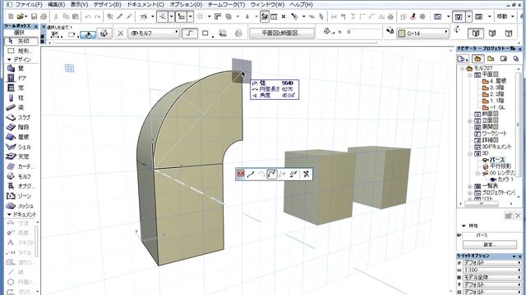Image resolution: width=526 pixels, height=295 pixels.
Task: Toggle second open-book view button in info box
Action: [492, 33]
